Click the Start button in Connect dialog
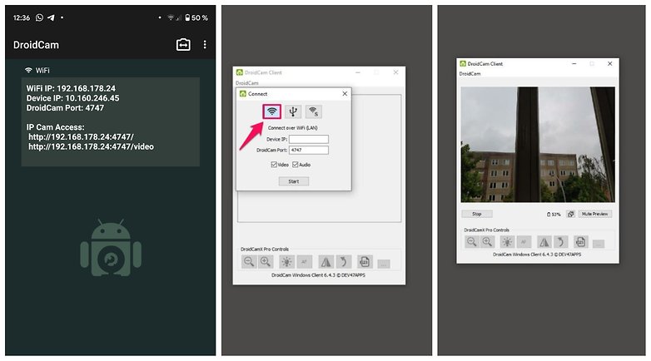 pyautogui.click(x=294, y=181)
